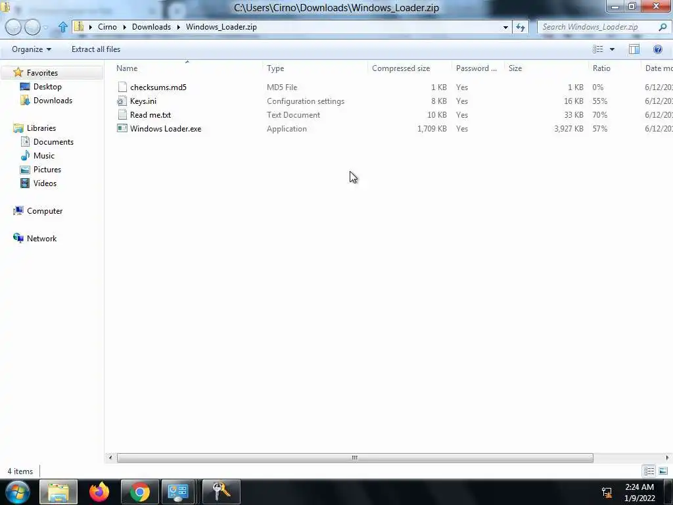Click the Music note icon
The width and height of the screenshot is (673, 505).
pyautogui.click(x=26, y=155)
